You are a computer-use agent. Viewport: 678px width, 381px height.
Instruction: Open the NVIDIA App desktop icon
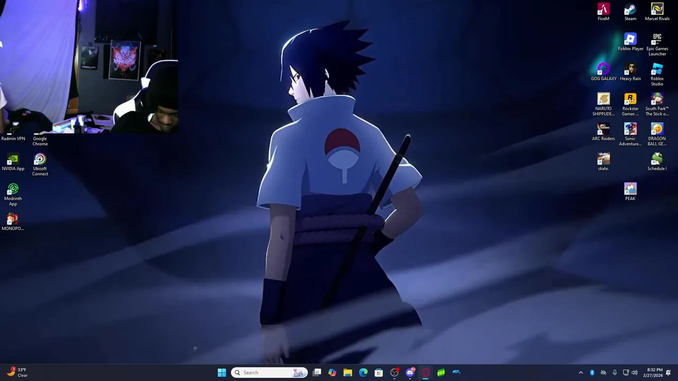pyautogui.click(x=13, y=162)
